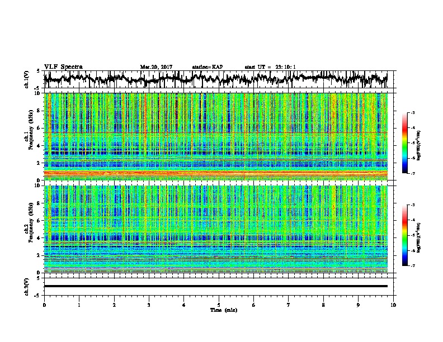The width and height of the screenshot is (443, 342).
Task: Click the "-7" label on ch.2 color scale
Action: click(413, 266)
